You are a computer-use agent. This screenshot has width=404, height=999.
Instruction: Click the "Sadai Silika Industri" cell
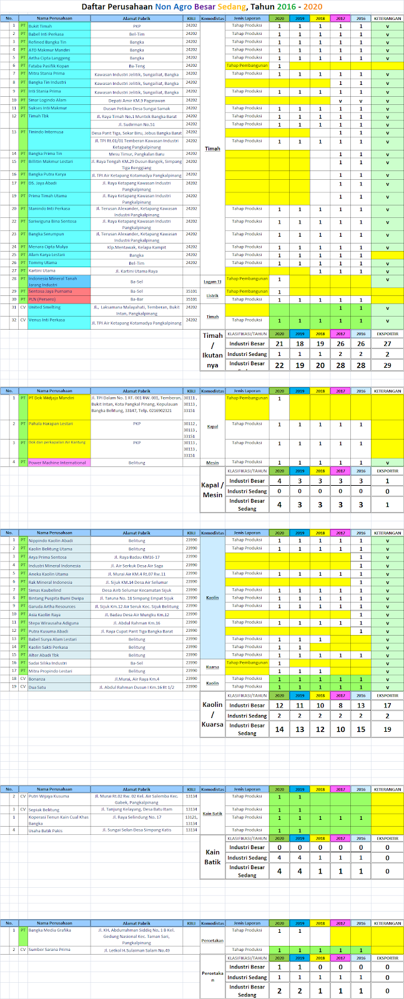coord(59,663)
